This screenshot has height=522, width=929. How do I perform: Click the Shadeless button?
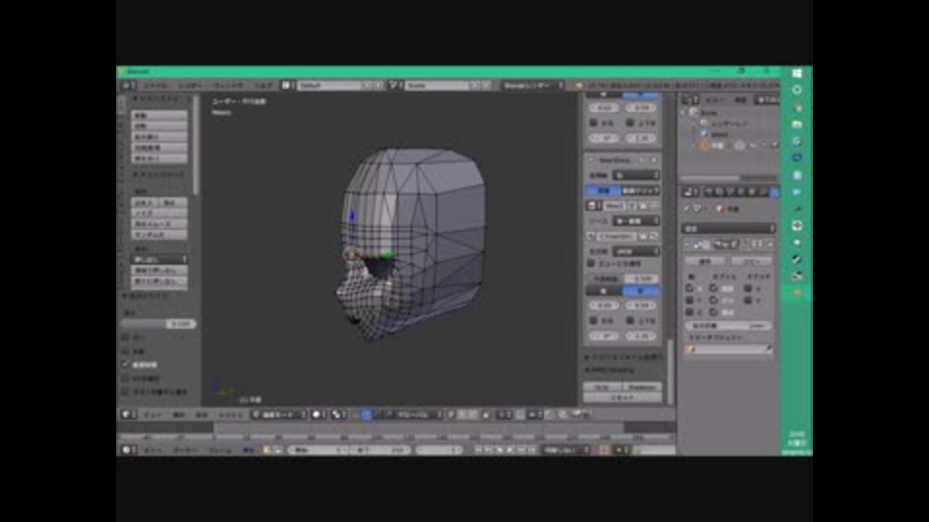tap(643, 387)
